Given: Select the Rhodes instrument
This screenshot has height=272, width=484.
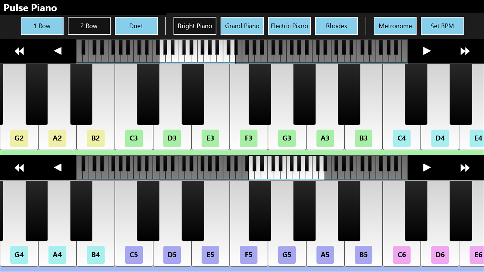Looking at the screenshot, I should [336, 26].
